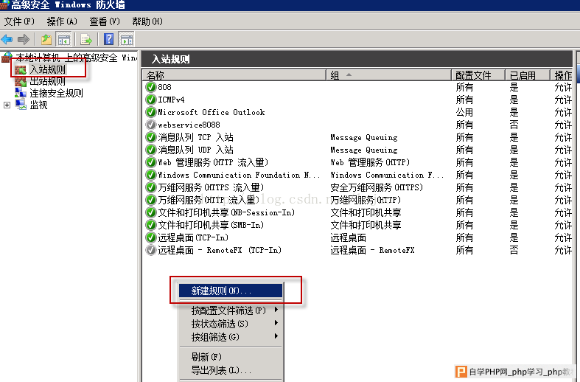Select 监视 in the tree
The height and width of the screenshot is (382, 580).
[38, 105]
